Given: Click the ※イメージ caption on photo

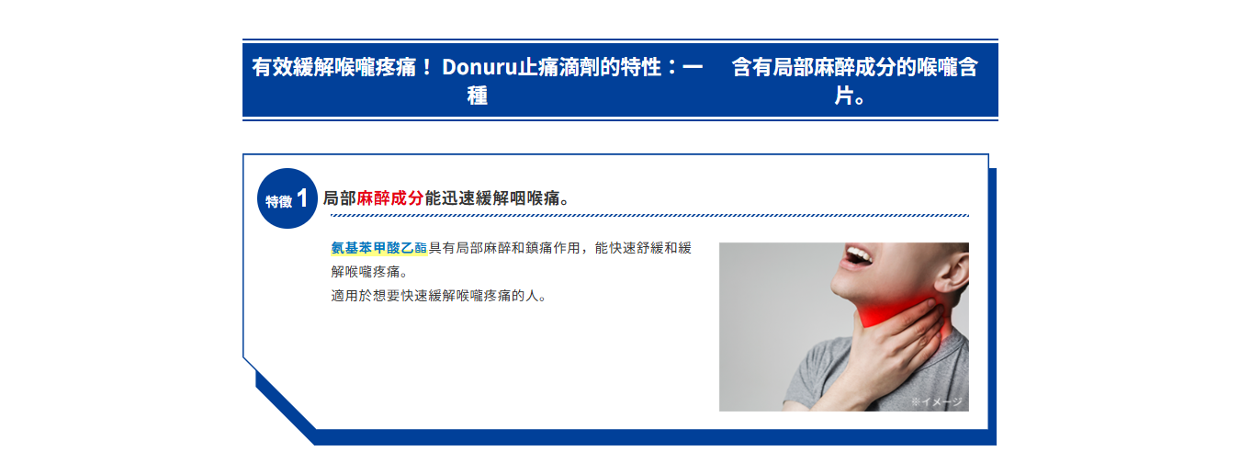Looking at the screenshot, I should 937,401.
